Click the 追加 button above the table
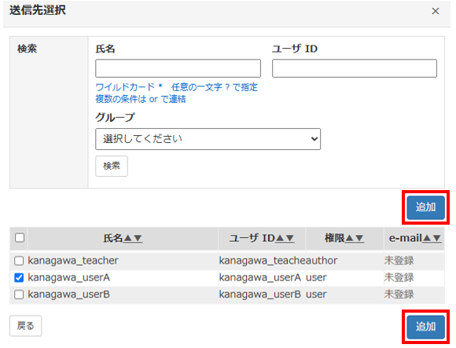The image size is (456, 348). coord(426,207)
